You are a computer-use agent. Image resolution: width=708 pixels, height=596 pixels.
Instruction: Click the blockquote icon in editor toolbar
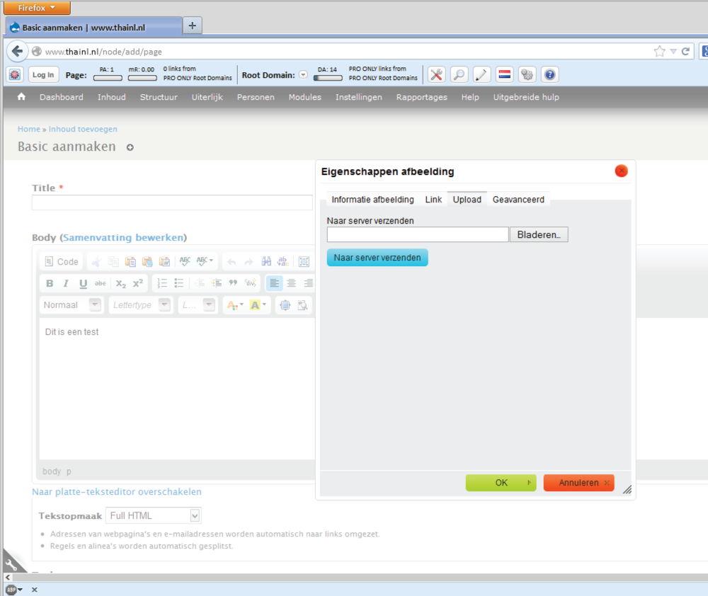pos(233,283)
